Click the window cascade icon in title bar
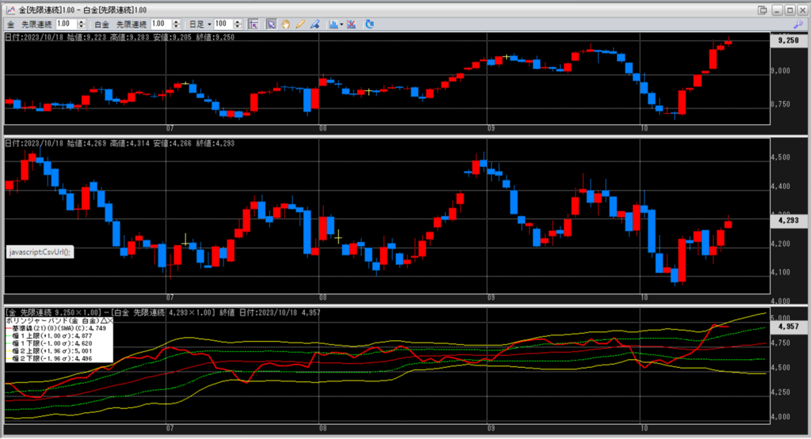This screenshot has width=811, height=439. [x=762, y=9]
